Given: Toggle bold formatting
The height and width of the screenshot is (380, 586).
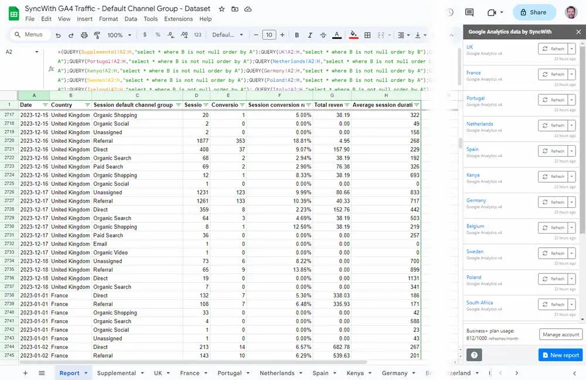Looking at the screenshot, I should (297, 35).
